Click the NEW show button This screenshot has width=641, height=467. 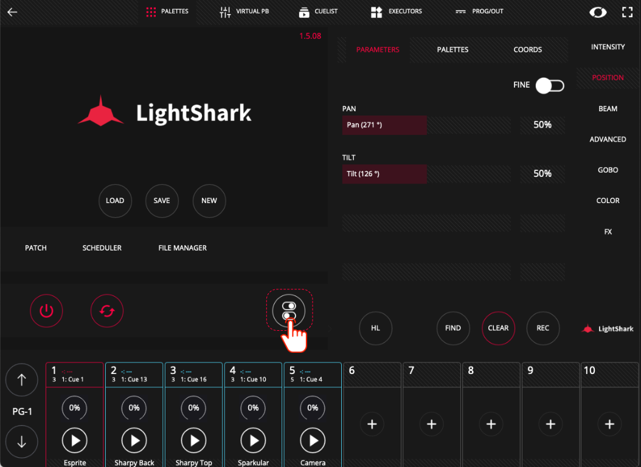209,201
